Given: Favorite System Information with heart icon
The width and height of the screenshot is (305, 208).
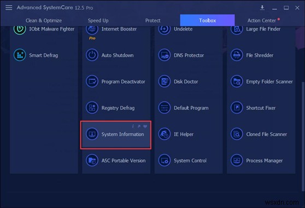Looking at the screenshot, I should [x=145, y=126].
